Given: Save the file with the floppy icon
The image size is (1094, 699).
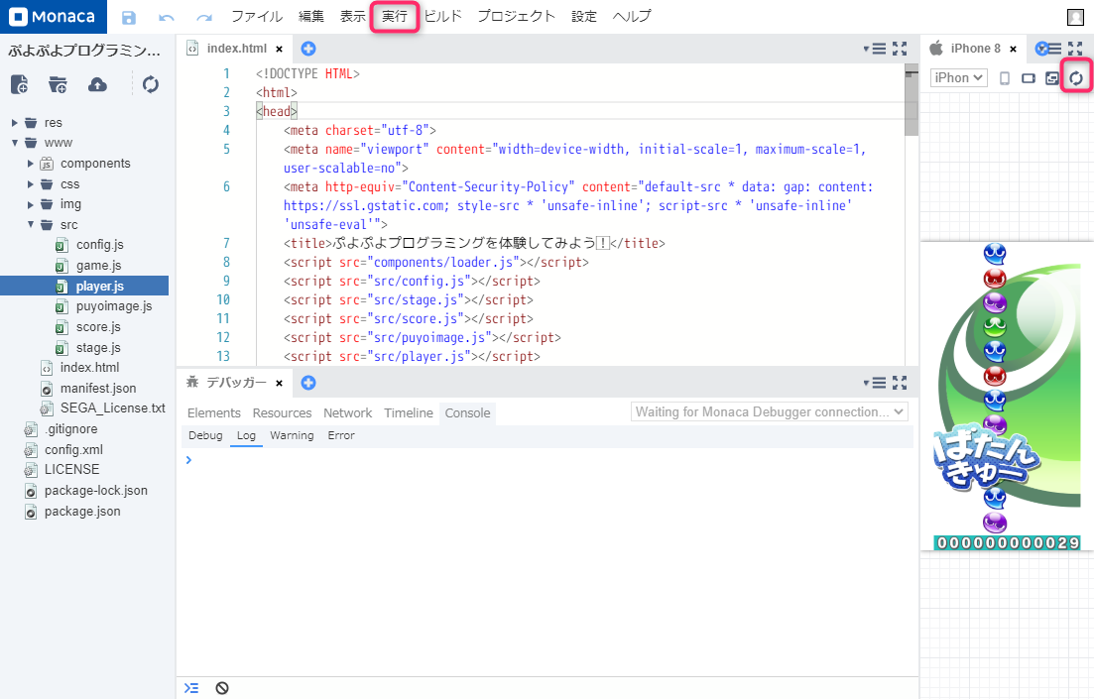Looking at the screenshot, I should coord(128,18).
